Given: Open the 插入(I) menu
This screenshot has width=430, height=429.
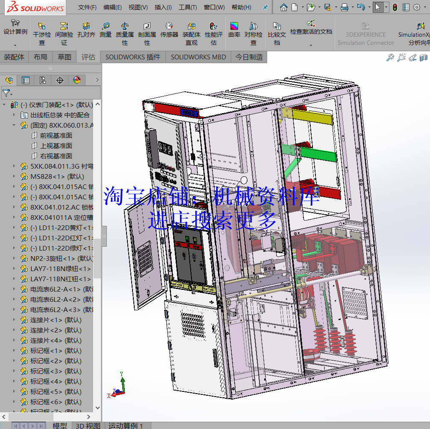Looking at the screenshot, I should click(163, 7).
